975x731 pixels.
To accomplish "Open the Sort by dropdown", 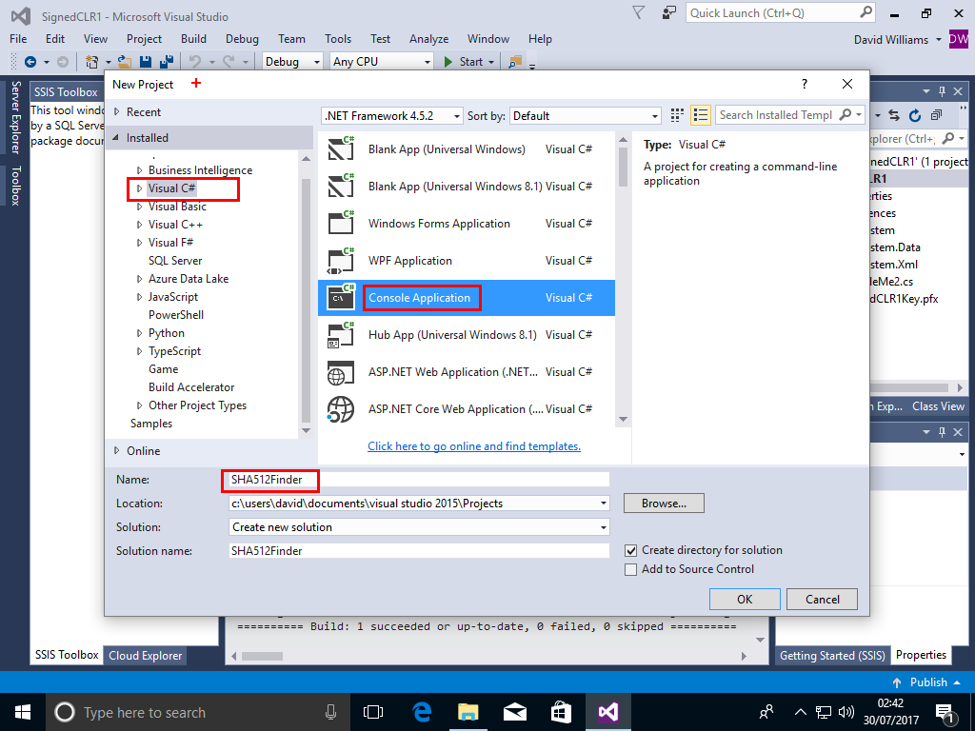I will click(x=585, y=115).
